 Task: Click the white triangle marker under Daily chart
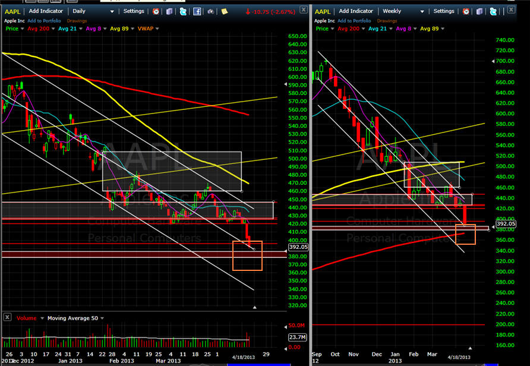click(x=254, y=307)
